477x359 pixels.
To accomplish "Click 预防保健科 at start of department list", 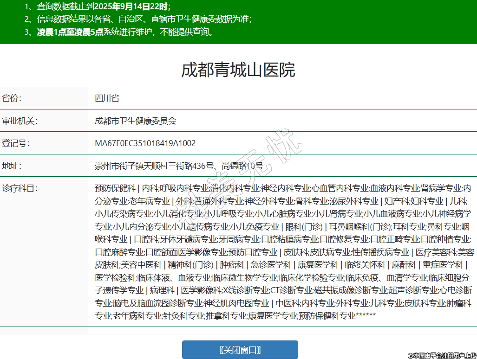I will click(x=115, y=188).
